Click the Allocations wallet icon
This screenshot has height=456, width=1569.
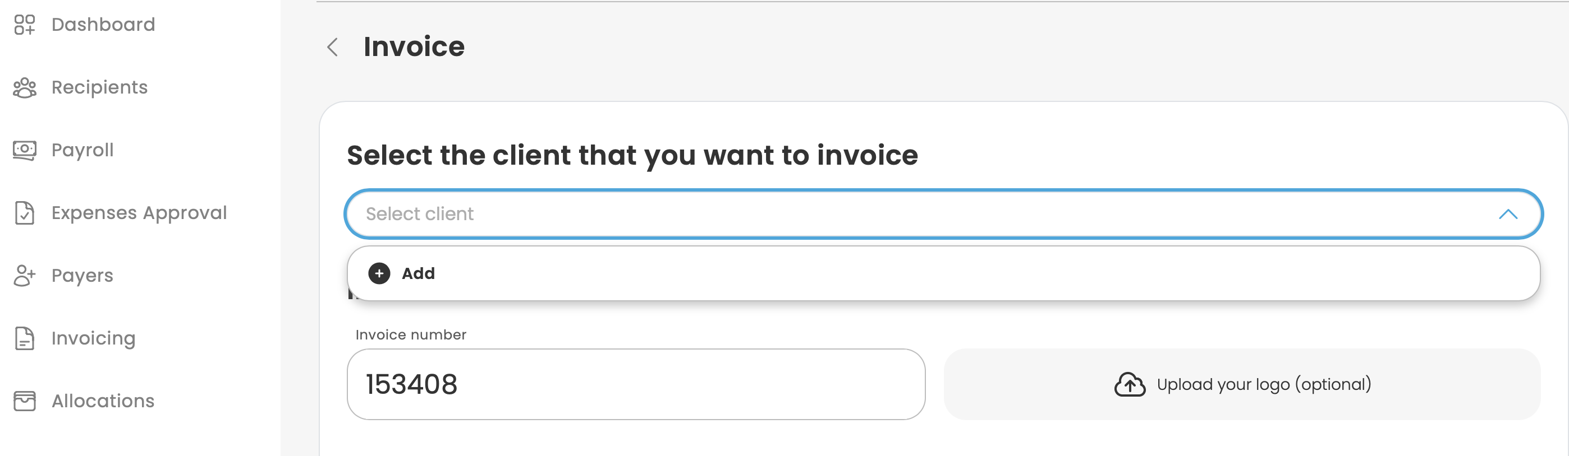(24, 401)
